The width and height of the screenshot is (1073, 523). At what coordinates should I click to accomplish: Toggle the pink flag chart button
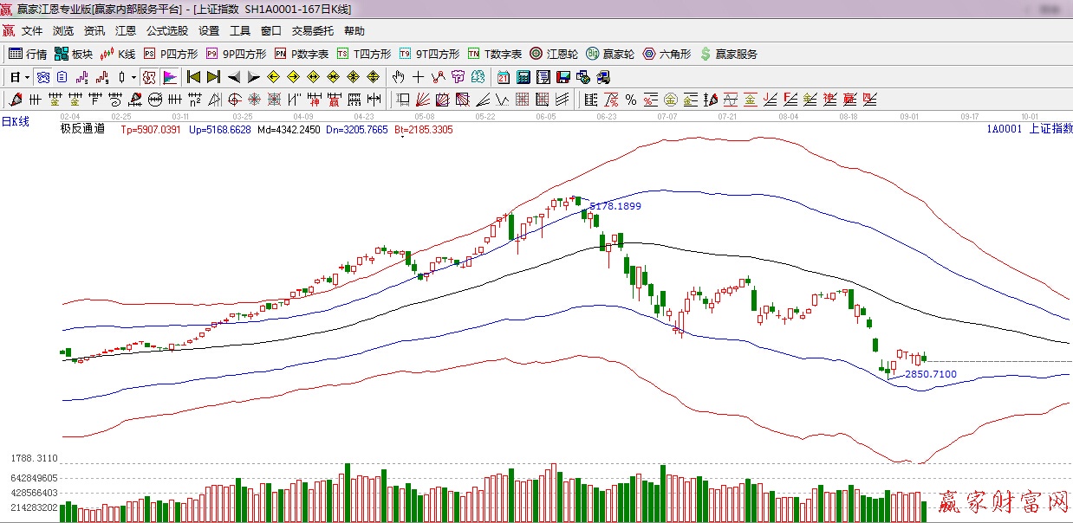(x=169, y=77)
